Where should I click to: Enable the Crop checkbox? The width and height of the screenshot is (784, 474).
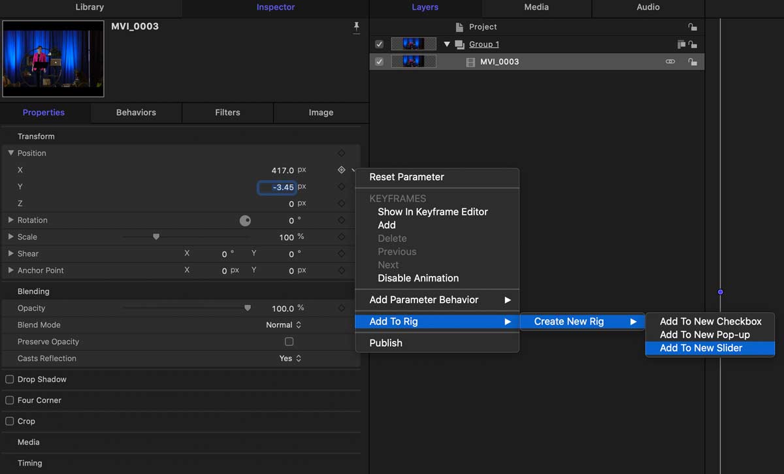(10, 421)
